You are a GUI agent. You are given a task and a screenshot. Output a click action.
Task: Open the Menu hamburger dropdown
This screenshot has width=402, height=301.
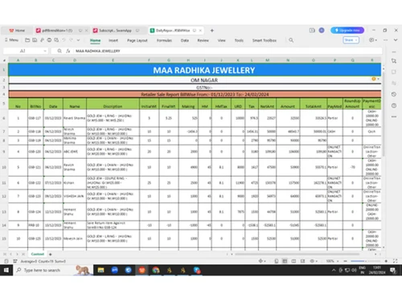(11, 40)
